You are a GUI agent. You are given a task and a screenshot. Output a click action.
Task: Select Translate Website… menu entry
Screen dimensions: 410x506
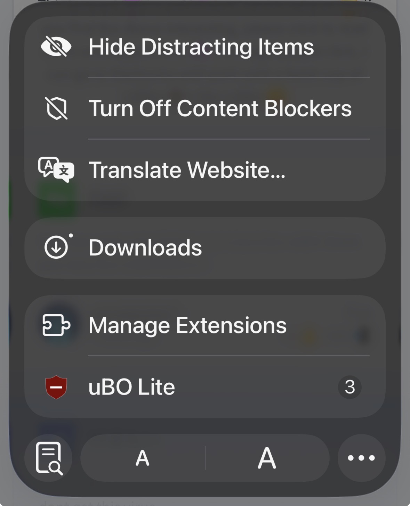tap(187, 170)
